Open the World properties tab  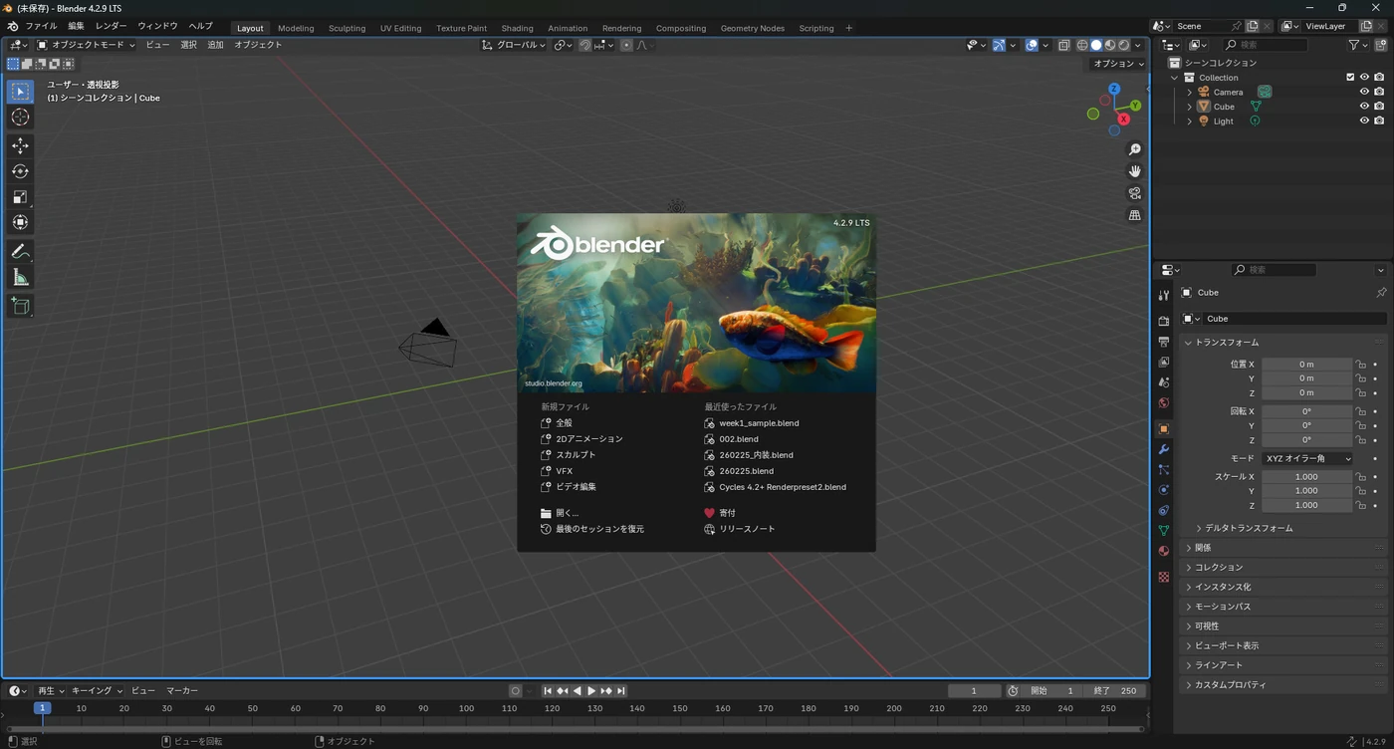pos(1163,402)
